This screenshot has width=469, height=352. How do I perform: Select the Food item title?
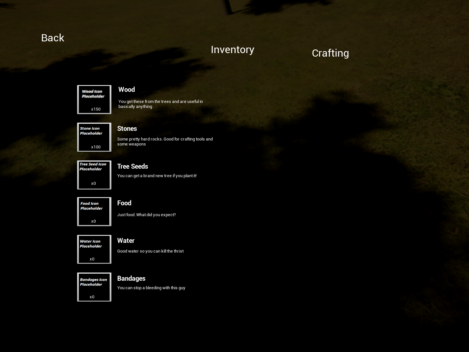124,203
